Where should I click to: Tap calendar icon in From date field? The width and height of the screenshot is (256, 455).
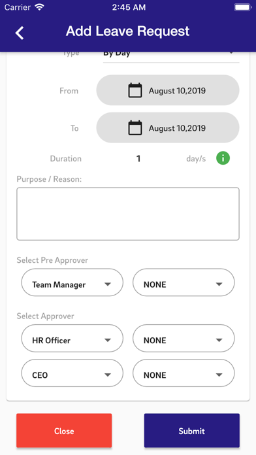(135, 90)
